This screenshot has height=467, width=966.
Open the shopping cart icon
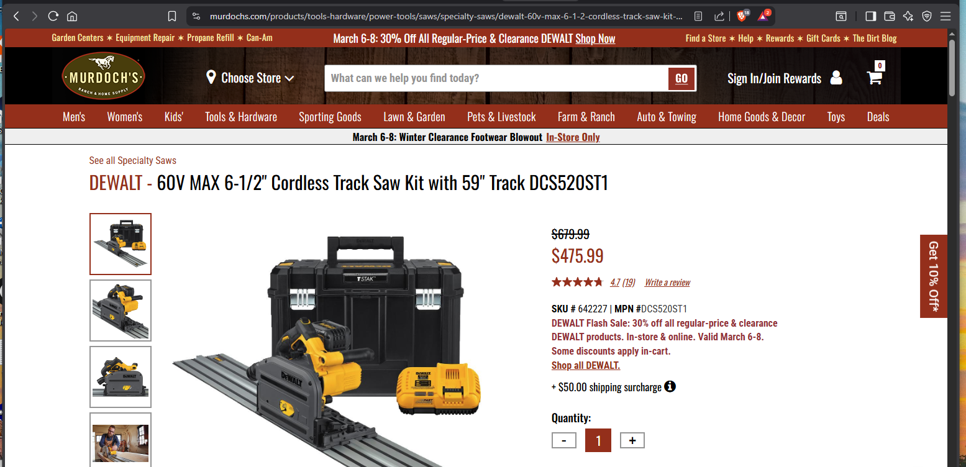click(x=875, y=78)
